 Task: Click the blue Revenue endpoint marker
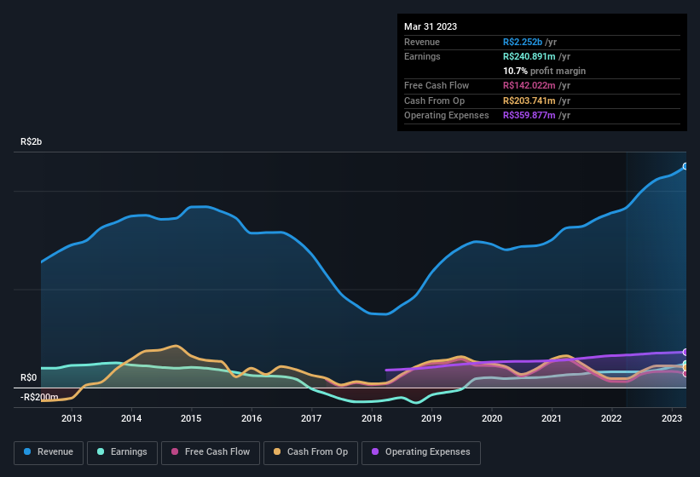click(x=686, y=166)
